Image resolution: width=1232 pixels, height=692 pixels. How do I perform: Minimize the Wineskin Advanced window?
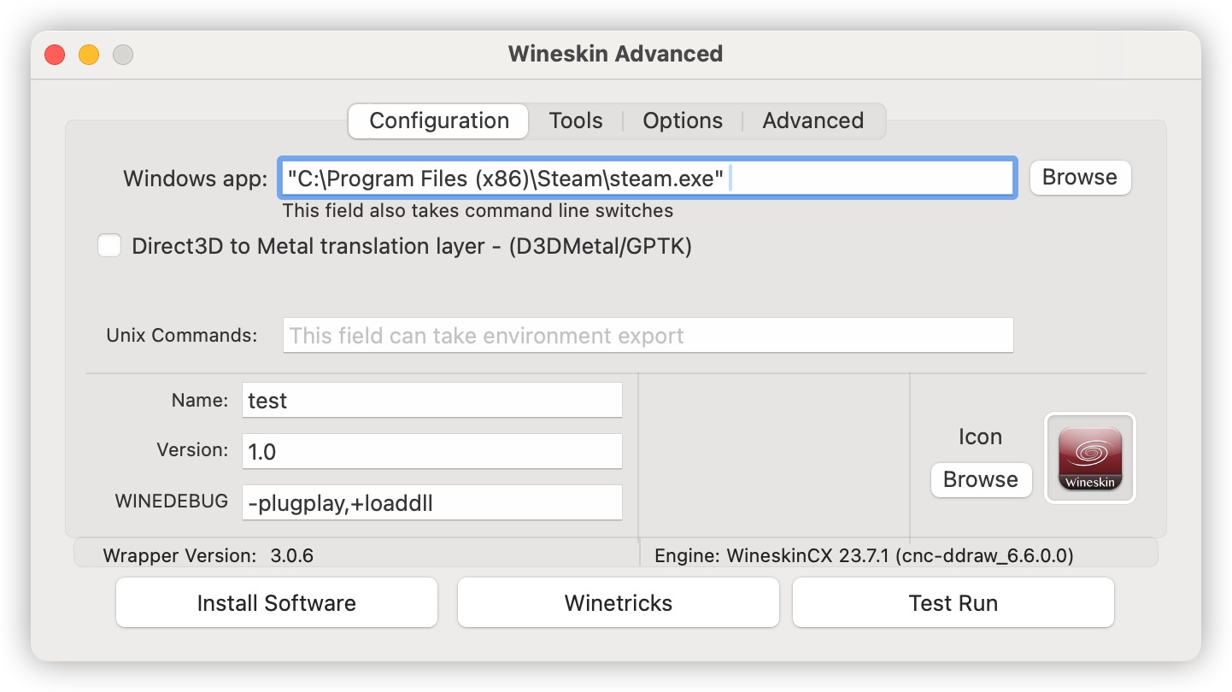click(x=89, y=54)
